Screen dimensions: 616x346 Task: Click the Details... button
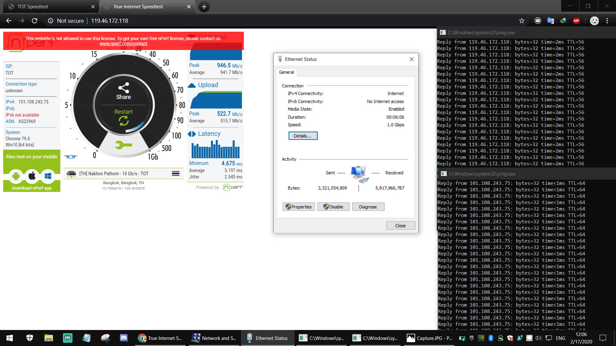tap(303, 136)
